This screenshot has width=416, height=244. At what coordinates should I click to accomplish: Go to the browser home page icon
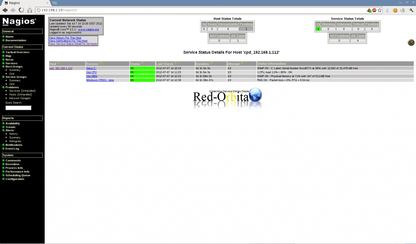(x=30, y=10)
